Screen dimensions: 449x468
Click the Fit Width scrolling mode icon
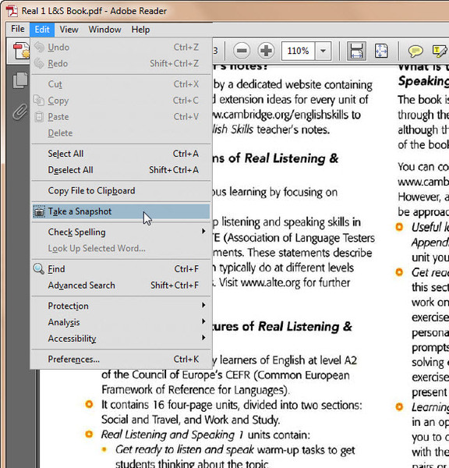(x=356, y=51)
